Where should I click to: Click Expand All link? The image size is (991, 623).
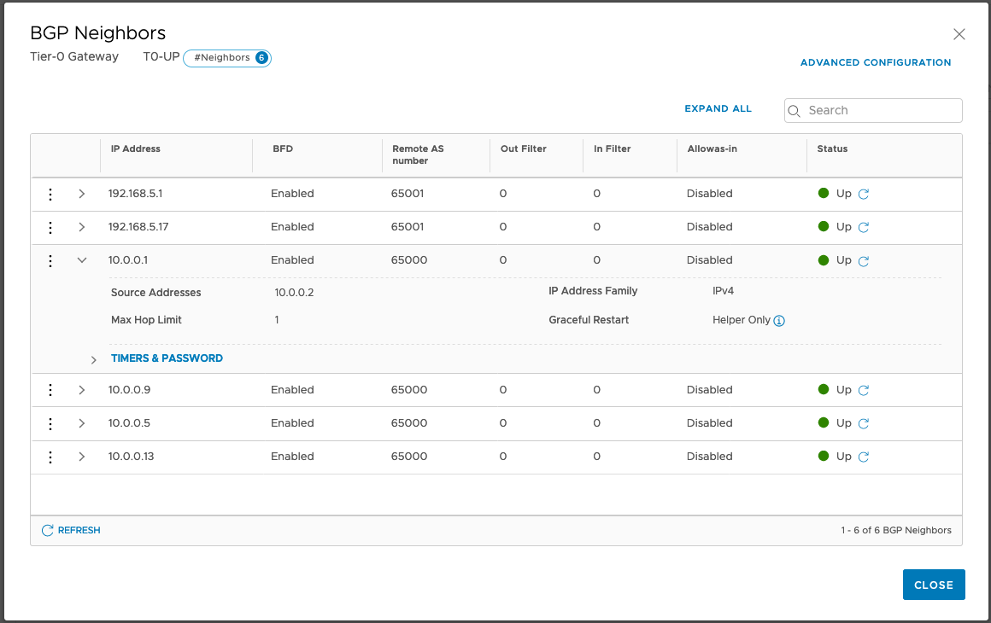click(x=718, y=109)
